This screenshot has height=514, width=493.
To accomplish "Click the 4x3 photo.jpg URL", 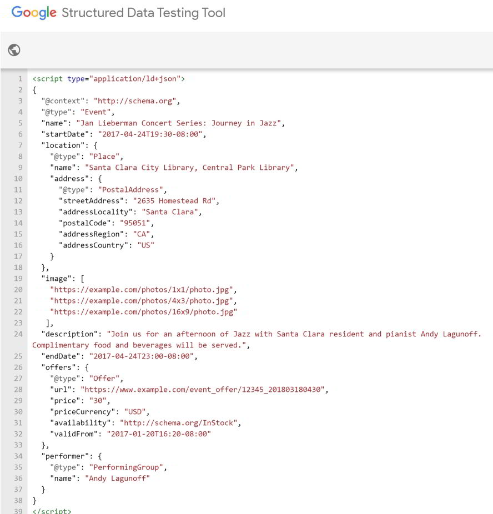I will click(141, 301).
